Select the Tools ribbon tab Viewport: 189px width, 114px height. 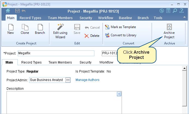158,18
